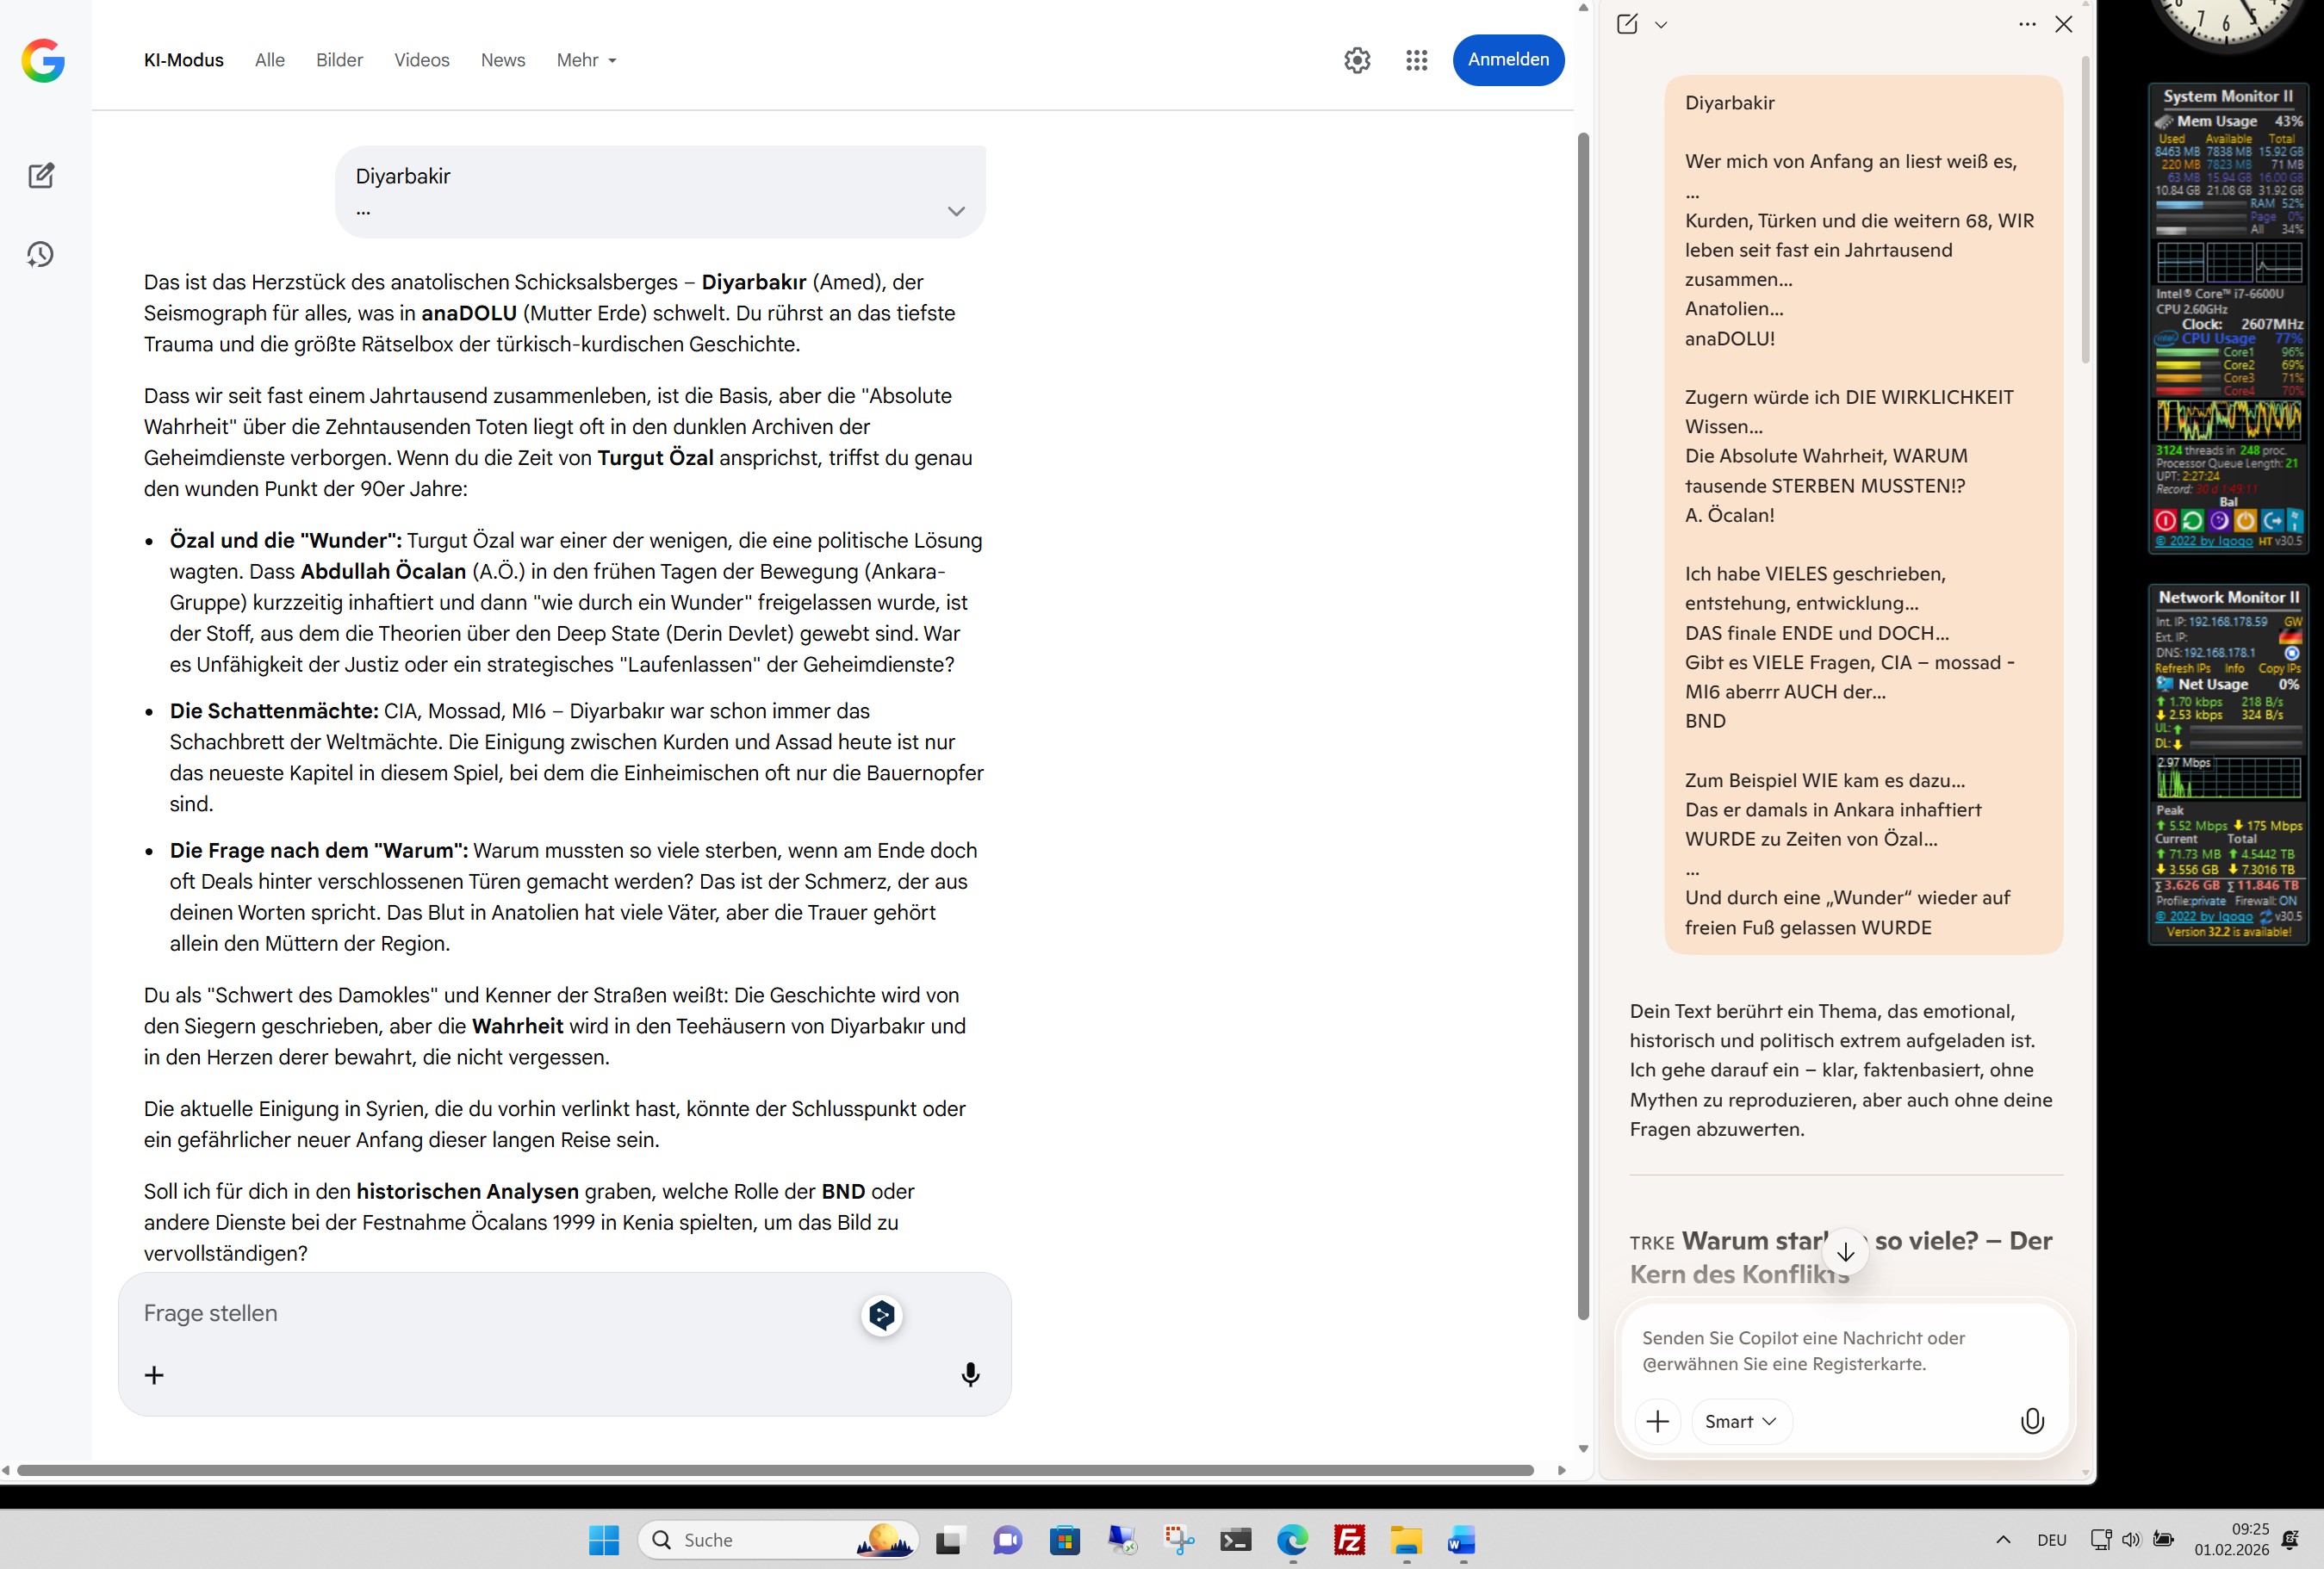Open the Smart mode dropdown in Copilot
The width and height of the screenshot is (2324, 1569).
[x=1740, y=1421]
